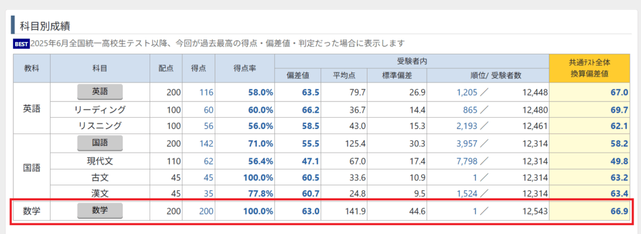Viewport: 641px width, 234px height.
Task: Click リーディング rank link 865
Action: click(x=471, y=110)
